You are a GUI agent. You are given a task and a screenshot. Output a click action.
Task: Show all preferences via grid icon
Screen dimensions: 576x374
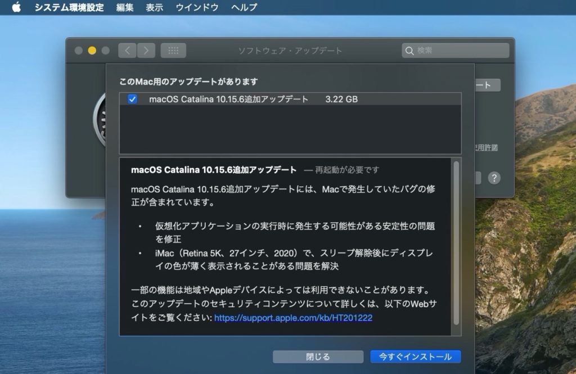coord(173,51)
